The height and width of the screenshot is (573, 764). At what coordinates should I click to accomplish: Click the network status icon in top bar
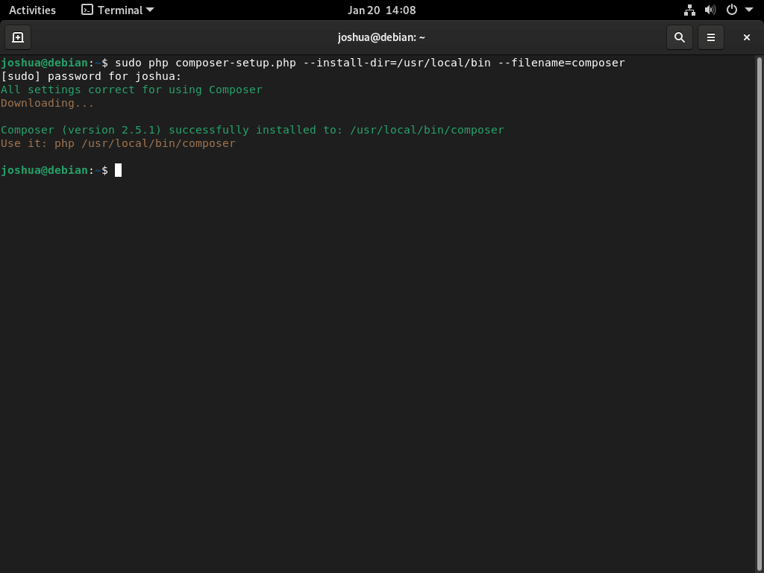pyautogui.click(x=689, y=10)
